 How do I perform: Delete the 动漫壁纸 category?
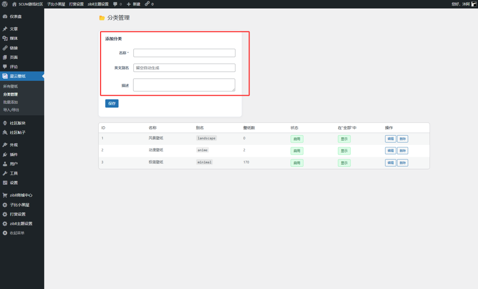point(403,151)
